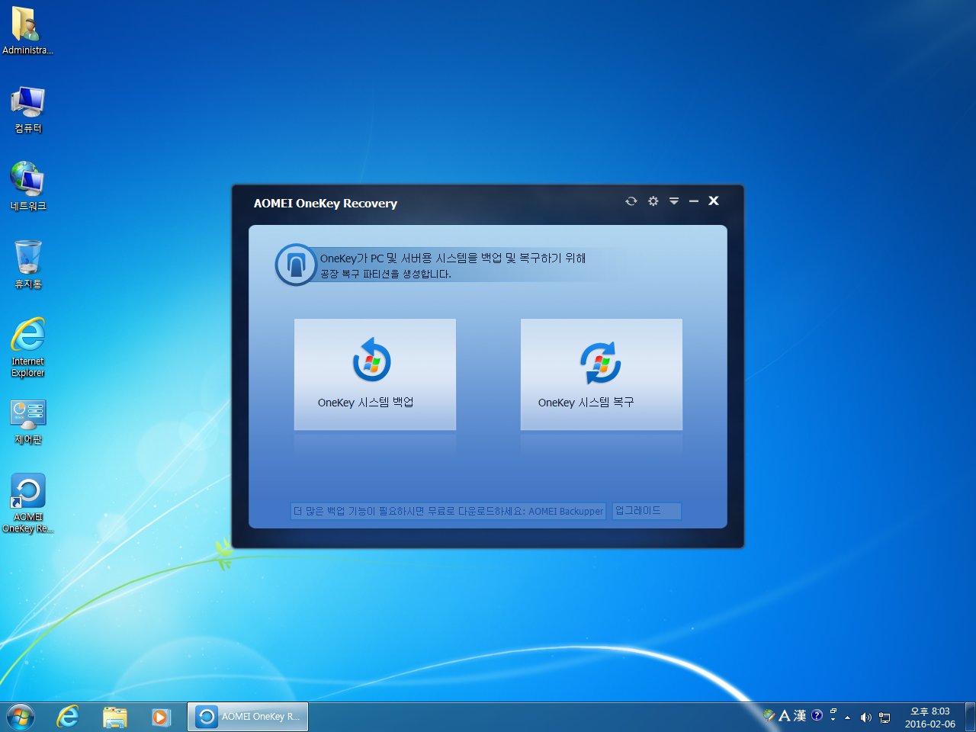Open Windows Media Player from taskbar
Image resolution: width=976 pixels, height=732 pixels.
coord(161,717)
